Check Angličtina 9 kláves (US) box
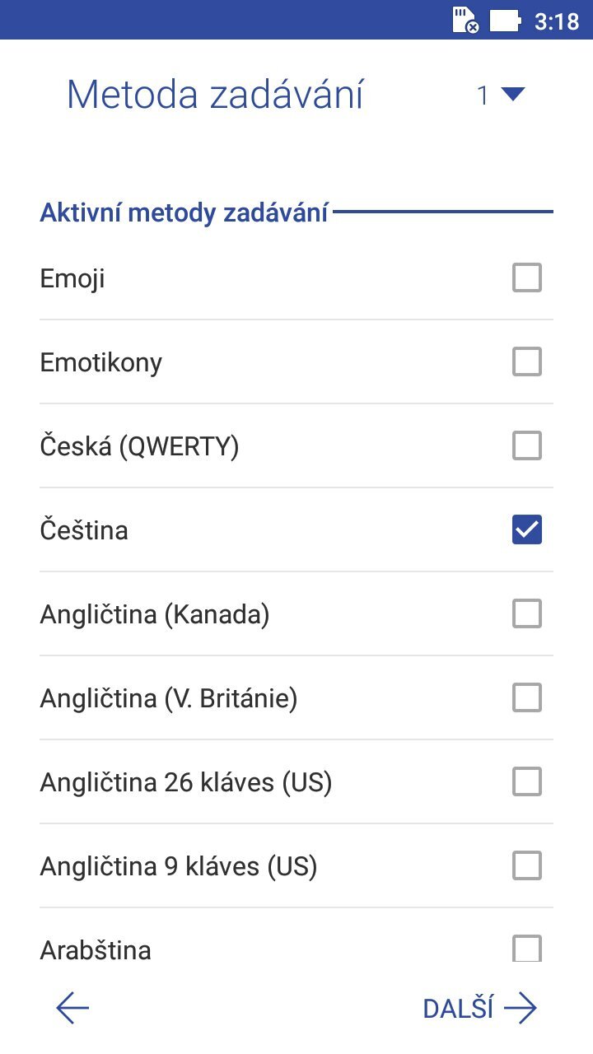This screenshot has height=1054, width=593. 527,865
